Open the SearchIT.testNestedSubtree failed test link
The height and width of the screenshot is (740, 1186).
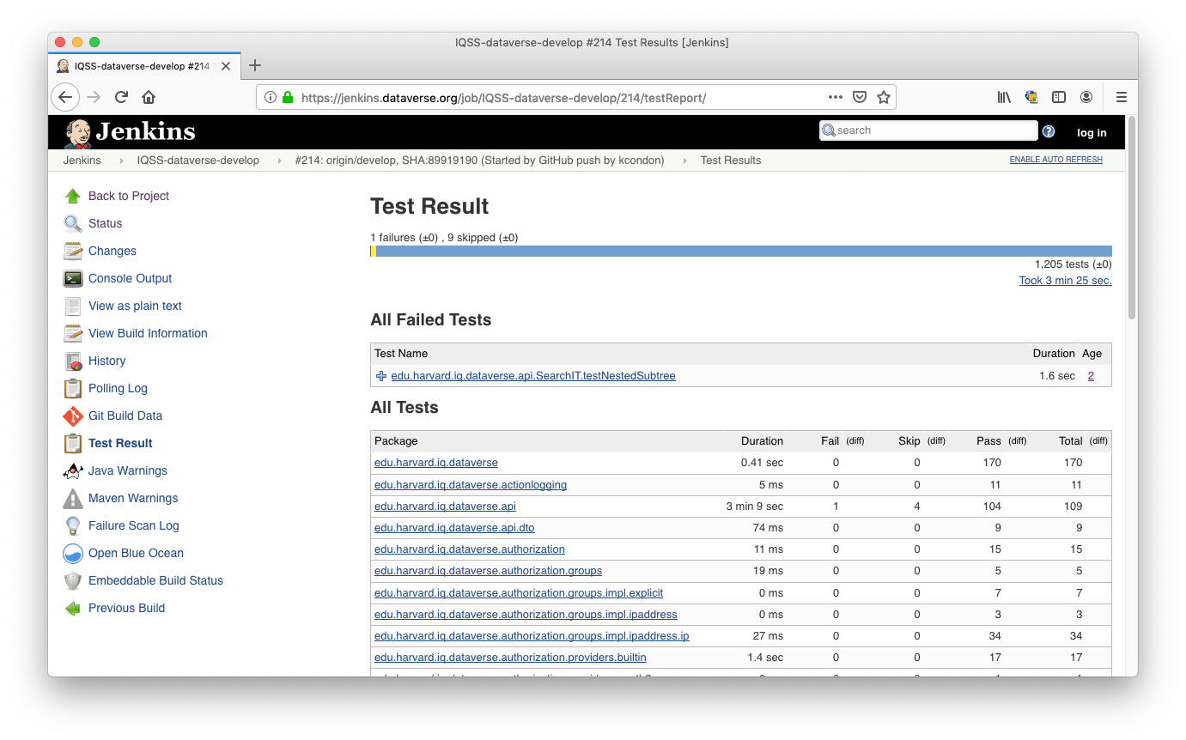[533, 376]
